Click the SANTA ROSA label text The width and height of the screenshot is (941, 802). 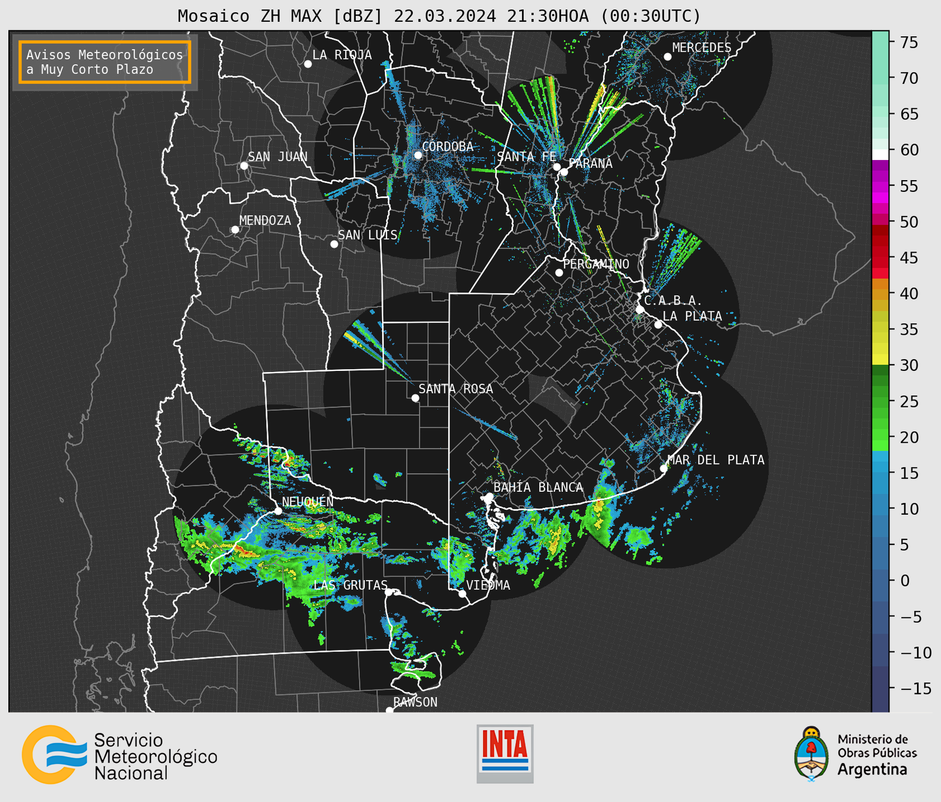[456, 389]
